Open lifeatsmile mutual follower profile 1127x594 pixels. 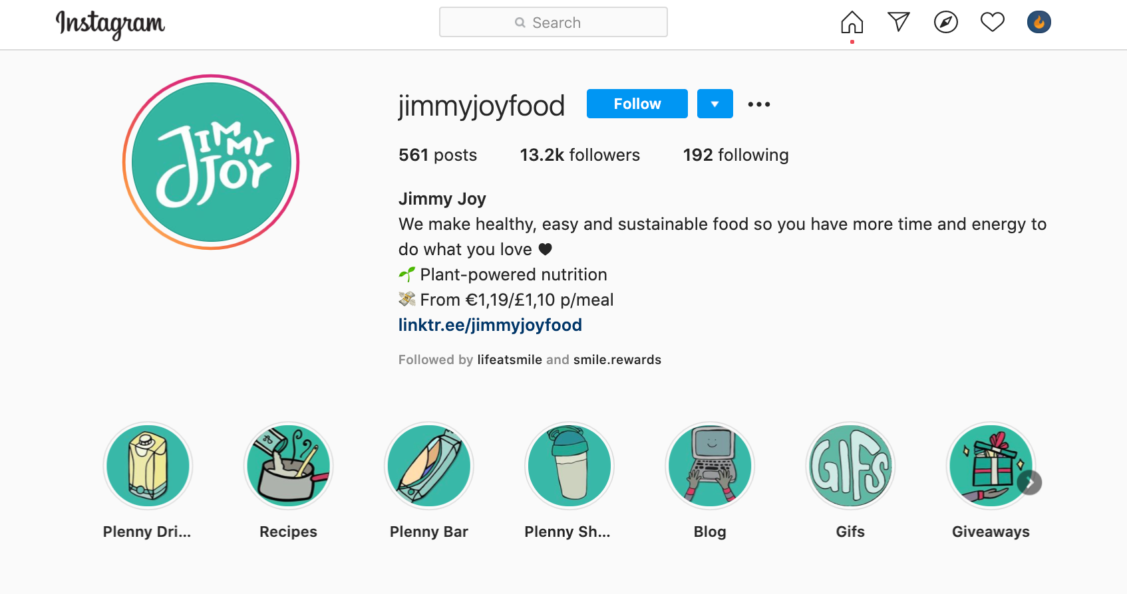tap(510, 359)
